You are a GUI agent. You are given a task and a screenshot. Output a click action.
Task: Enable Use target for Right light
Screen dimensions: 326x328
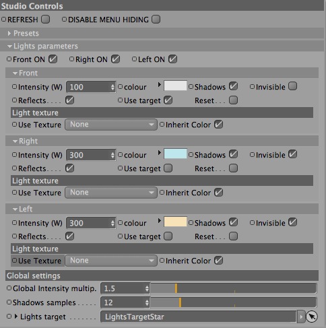point(168,168)
